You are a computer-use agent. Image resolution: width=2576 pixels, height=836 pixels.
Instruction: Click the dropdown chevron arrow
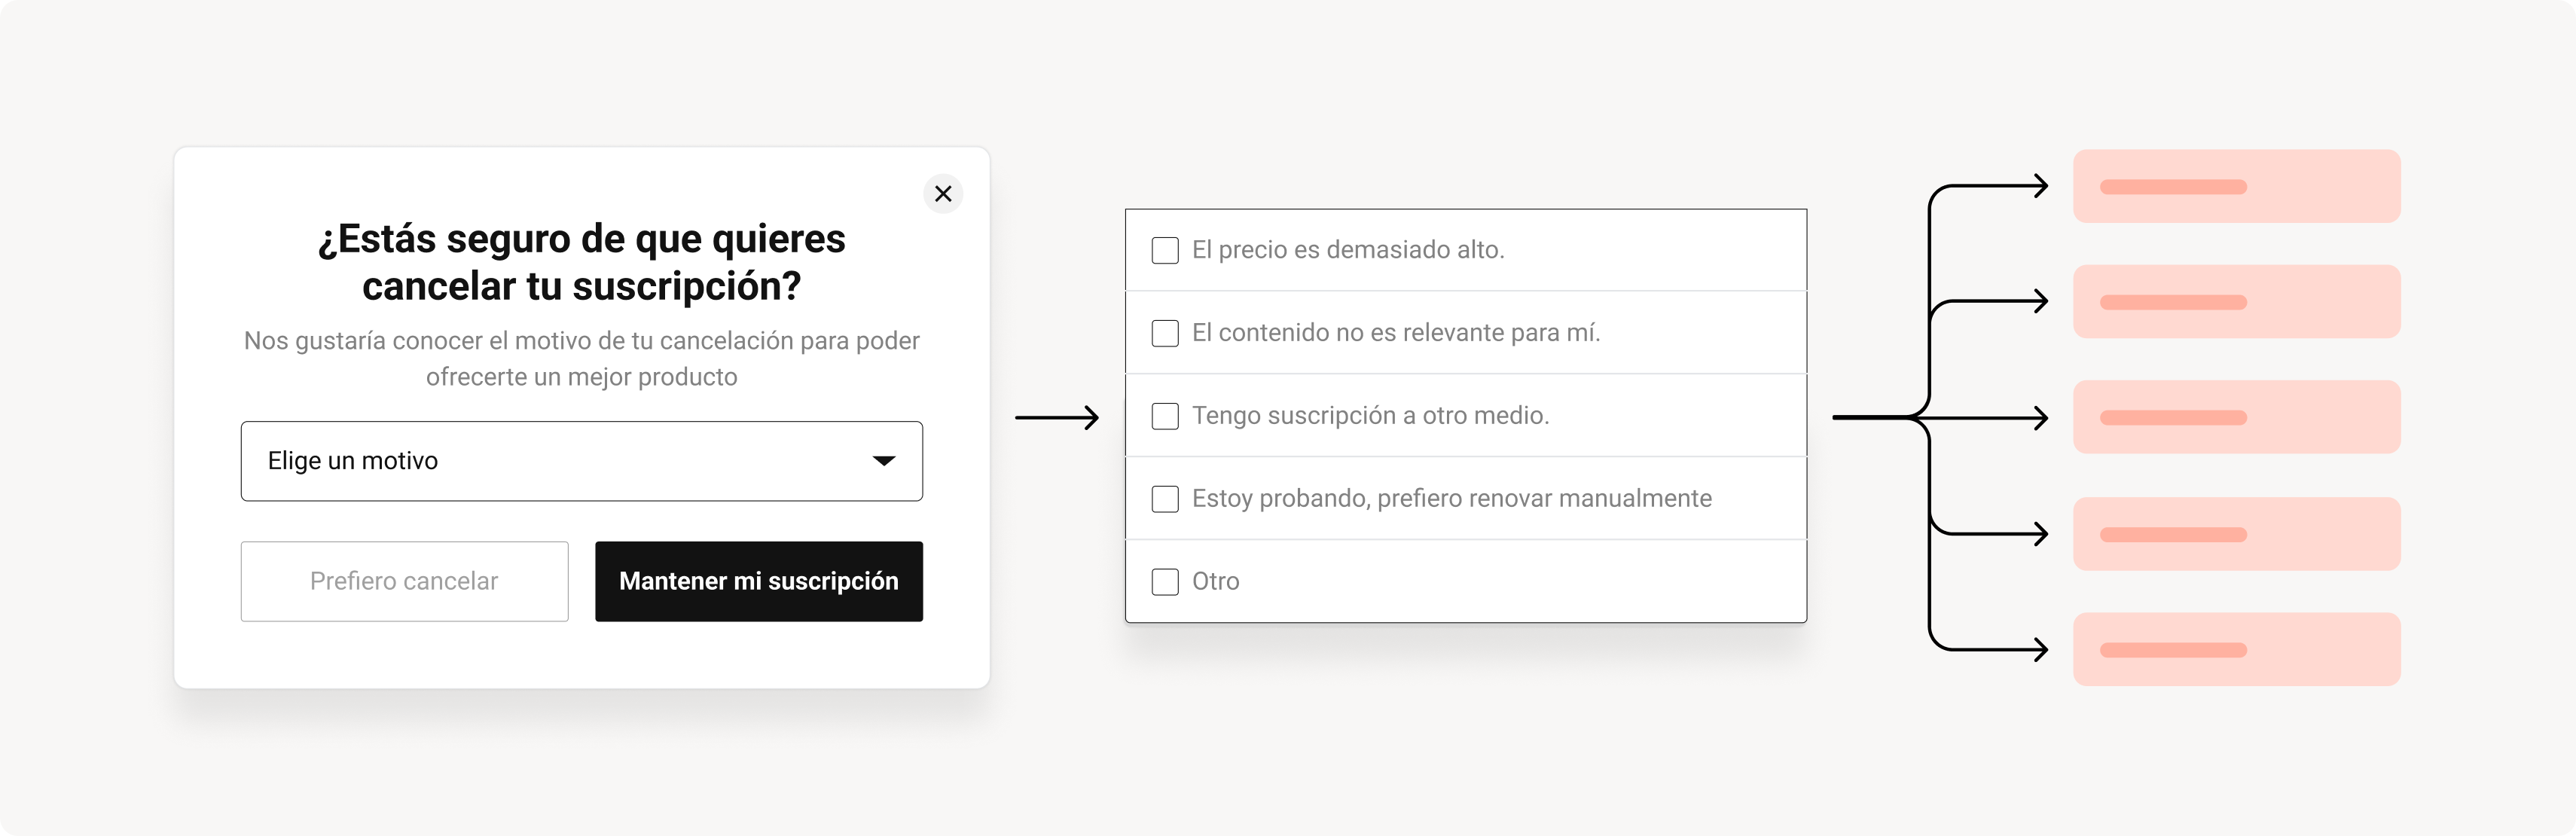884,461
